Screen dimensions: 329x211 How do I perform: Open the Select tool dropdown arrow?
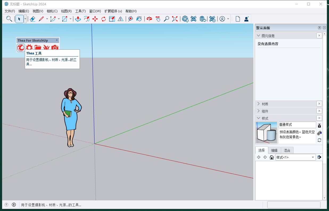click(x=25, y=19)
